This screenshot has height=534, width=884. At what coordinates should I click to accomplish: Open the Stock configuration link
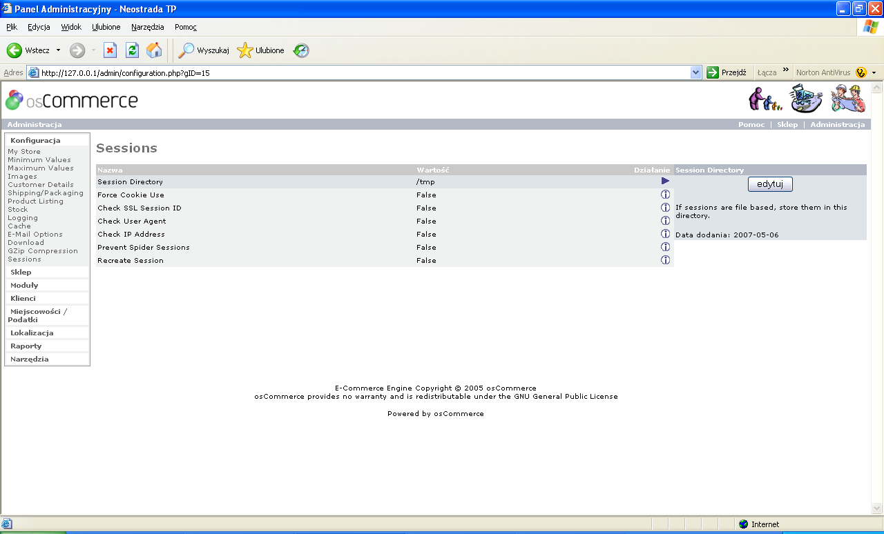click(18, 210)
